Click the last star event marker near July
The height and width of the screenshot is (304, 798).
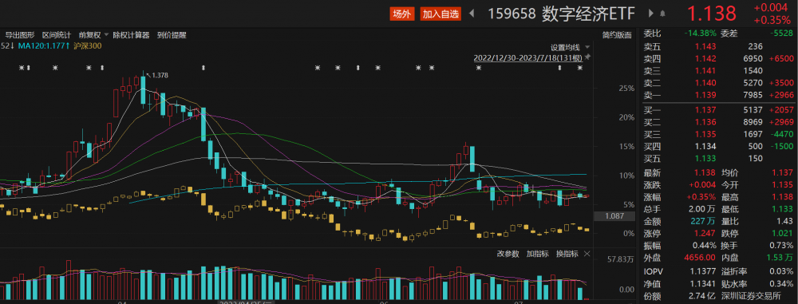tap(579, 68)
